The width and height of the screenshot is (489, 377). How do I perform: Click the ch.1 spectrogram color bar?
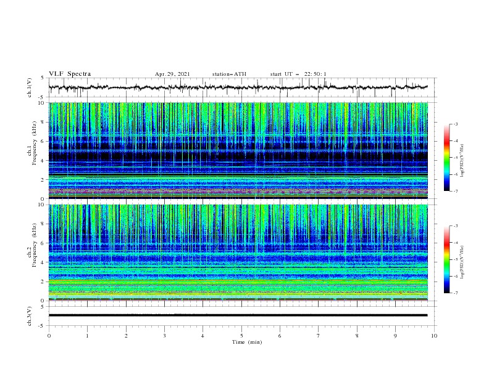coord(446,158)
